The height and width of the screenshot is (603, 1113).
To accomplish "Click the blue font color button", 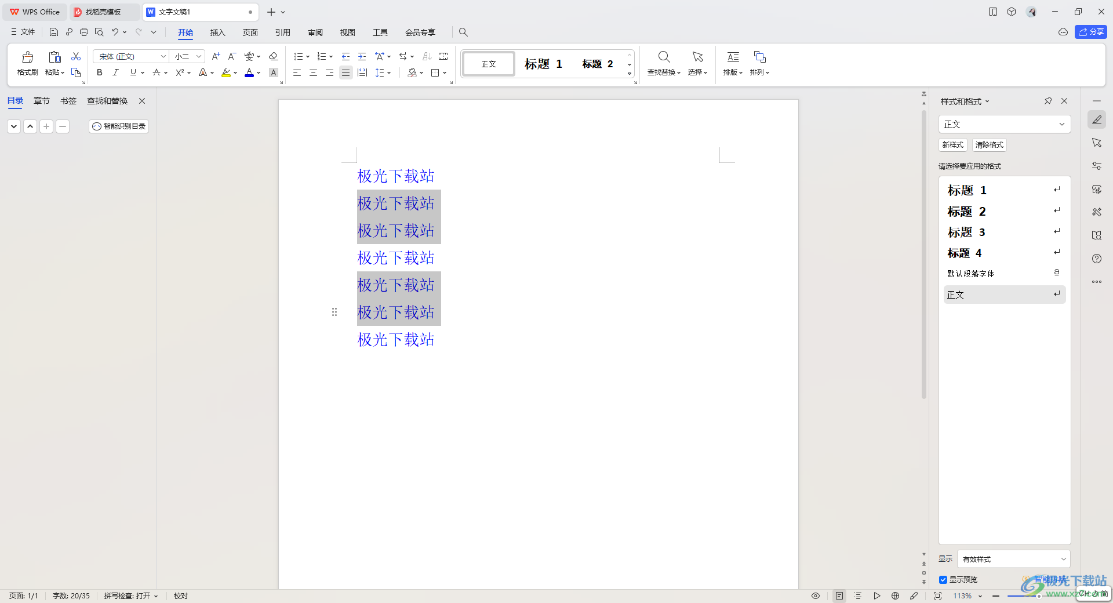I will pyautogui.click(x=249, y=72).
